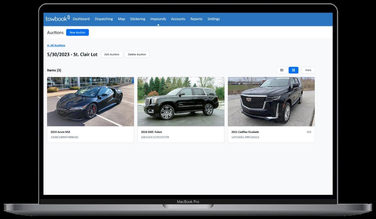Click the Print button
The image size is (376, 219).
pyautogui.click(x=308, y=70)
